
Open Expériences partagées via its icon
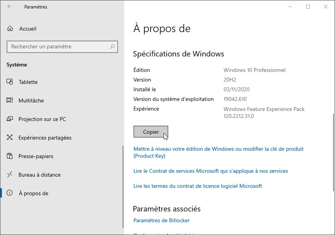pos(10,138)
